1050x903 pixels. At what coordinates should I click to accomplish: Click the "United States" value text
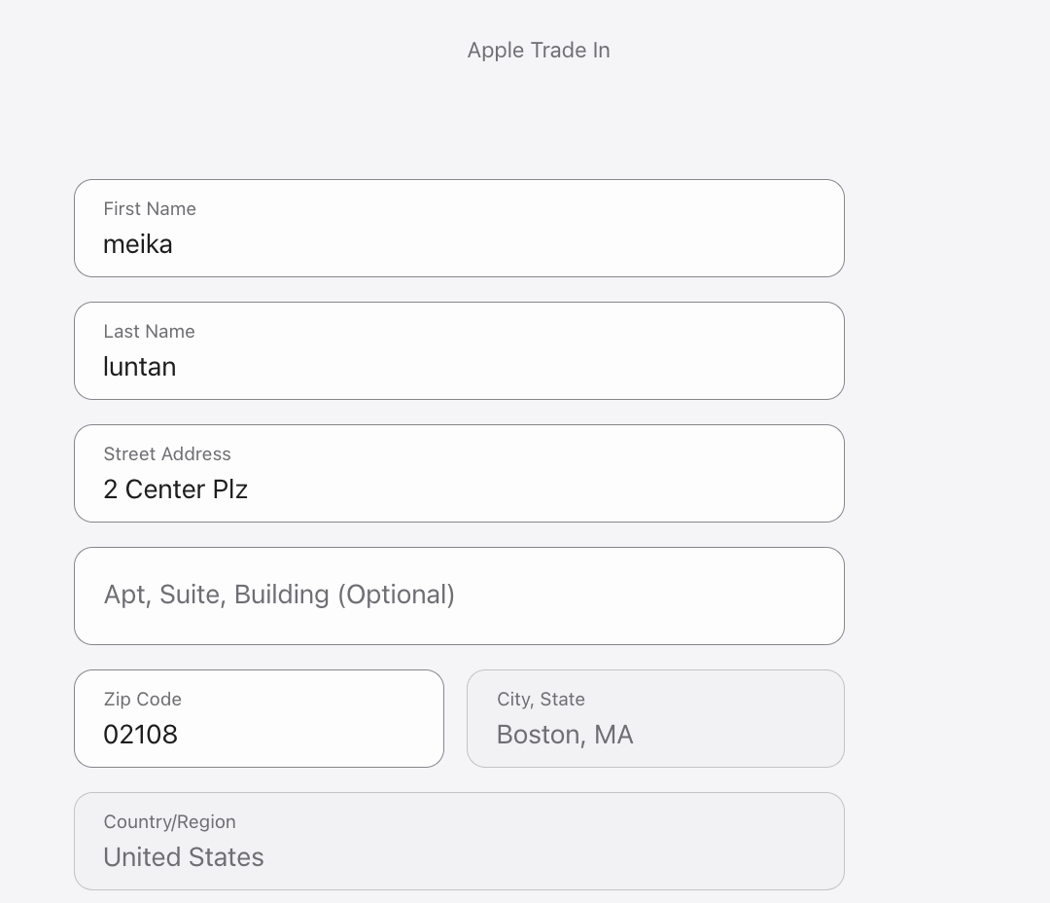point(184,857)
